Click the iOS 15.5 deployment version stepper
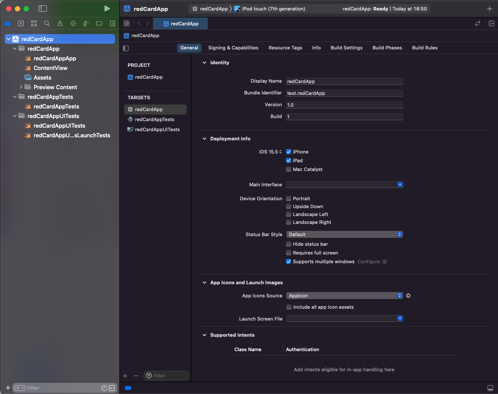The width and height of the screenshot is (498, 394). (280, 151)
